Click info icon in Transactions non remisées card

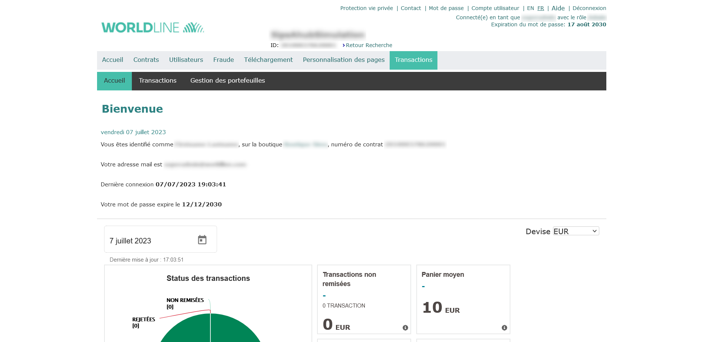405,328
